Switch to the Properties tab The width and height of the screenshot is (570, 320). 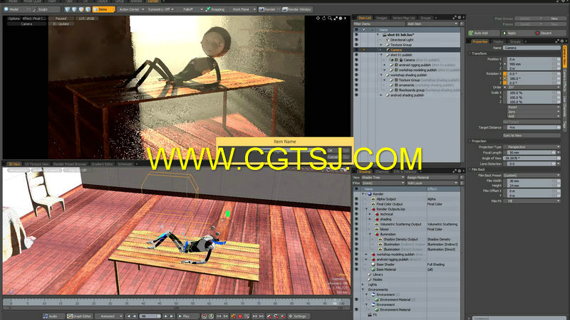[x=480, y=42]
